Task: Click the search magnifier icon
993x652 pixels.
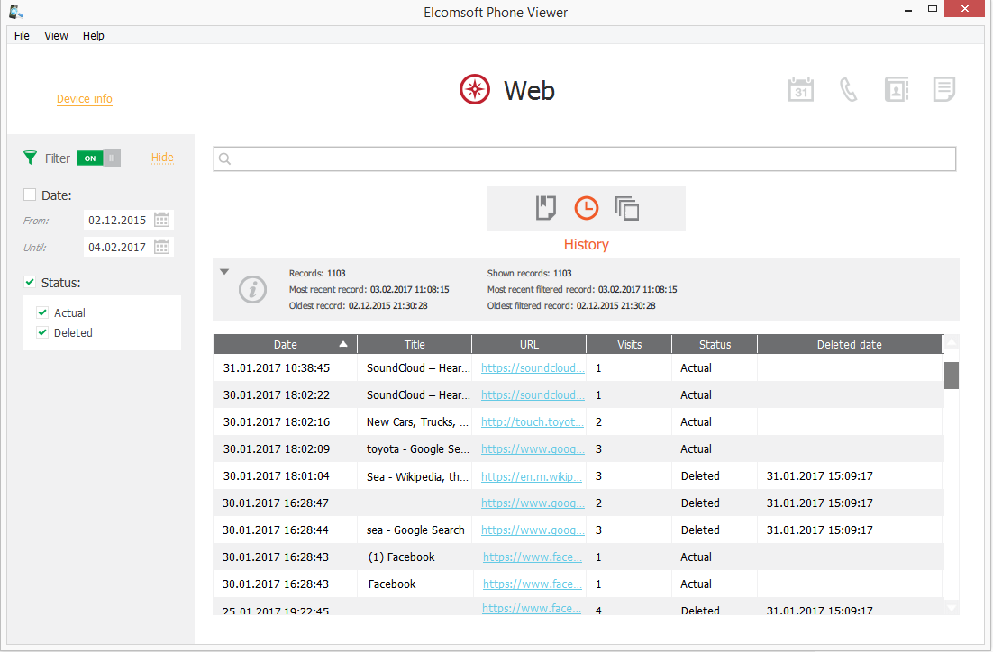Action: click(x=224, y=158)
